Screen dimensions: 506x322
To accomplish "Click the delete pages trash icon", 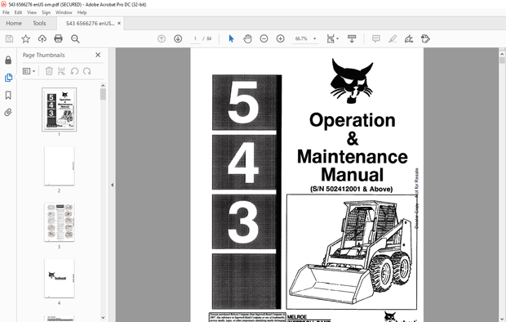I will pos(49,71).
